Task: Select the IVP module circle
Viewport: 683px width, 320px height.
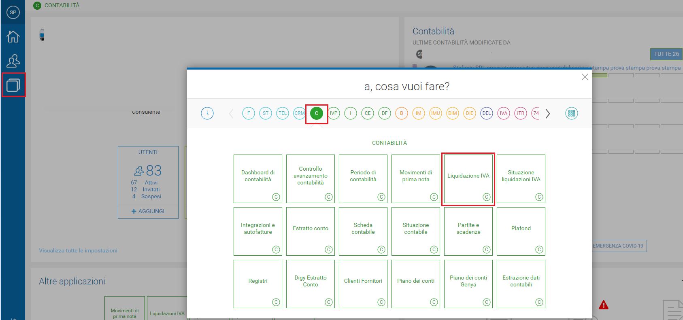Action: coord(334,113)
